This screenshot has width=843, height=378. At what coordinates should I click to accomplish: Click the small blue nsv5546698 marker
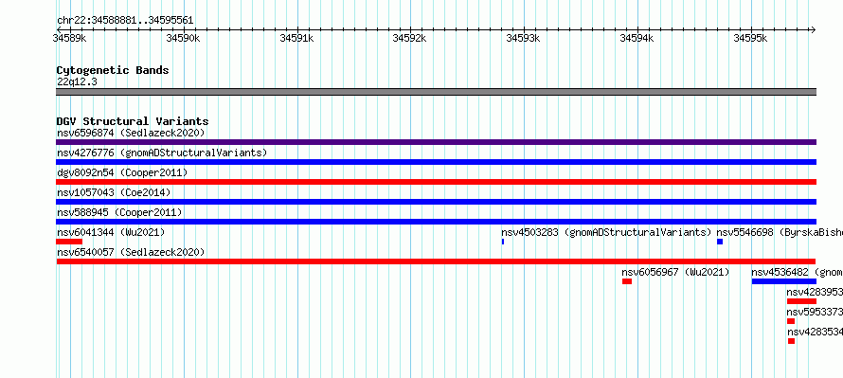[x=720, y=242]
